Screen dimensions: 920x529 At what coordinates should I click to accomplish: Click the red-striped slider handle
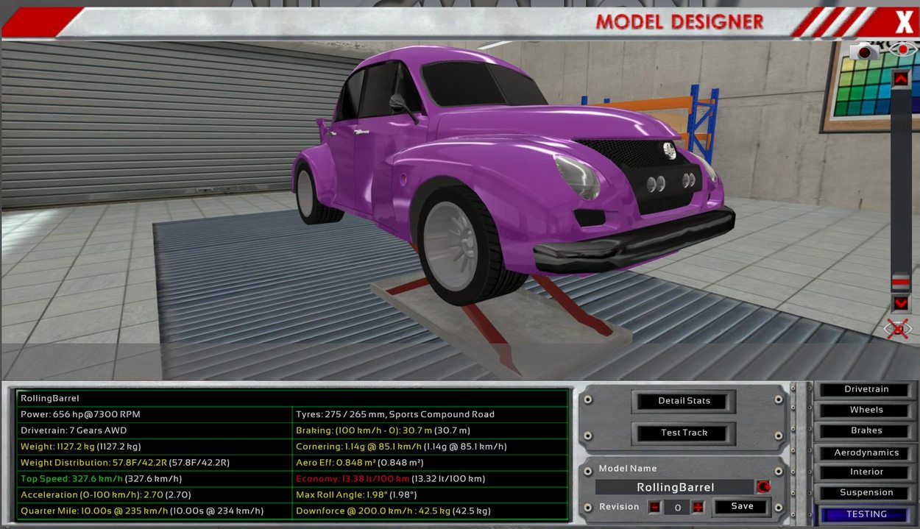901,282
